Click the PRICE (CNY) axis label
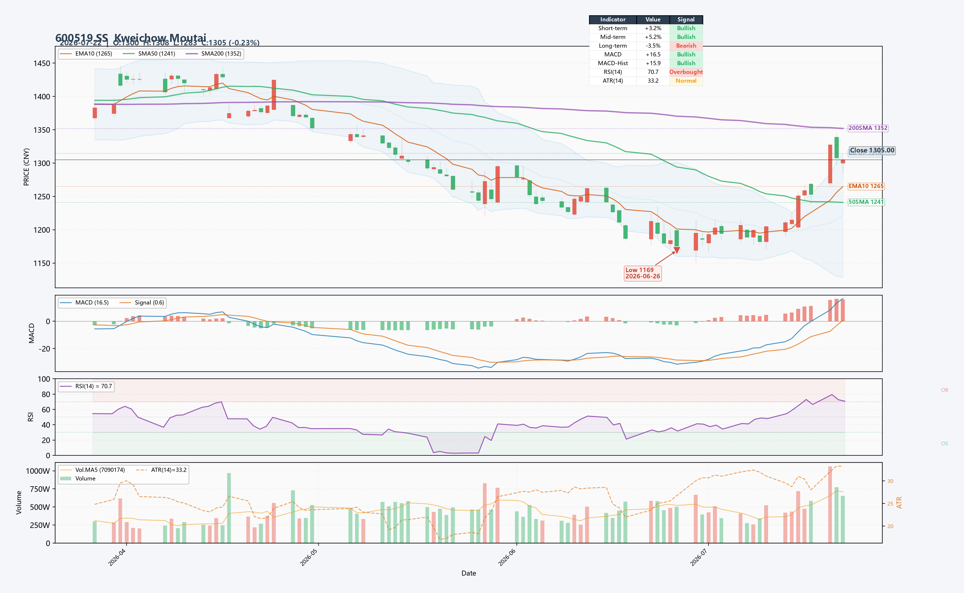Image resolution: width=964 pixels, height=593 pixels. 26,167
